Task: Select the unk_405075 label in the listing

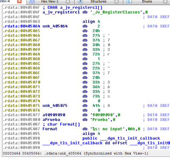Action: coord(55,106)
